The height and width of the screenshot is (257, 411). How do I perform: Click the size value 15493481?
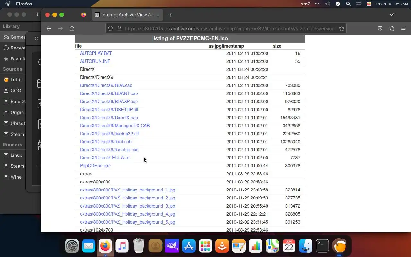[290, 118]
